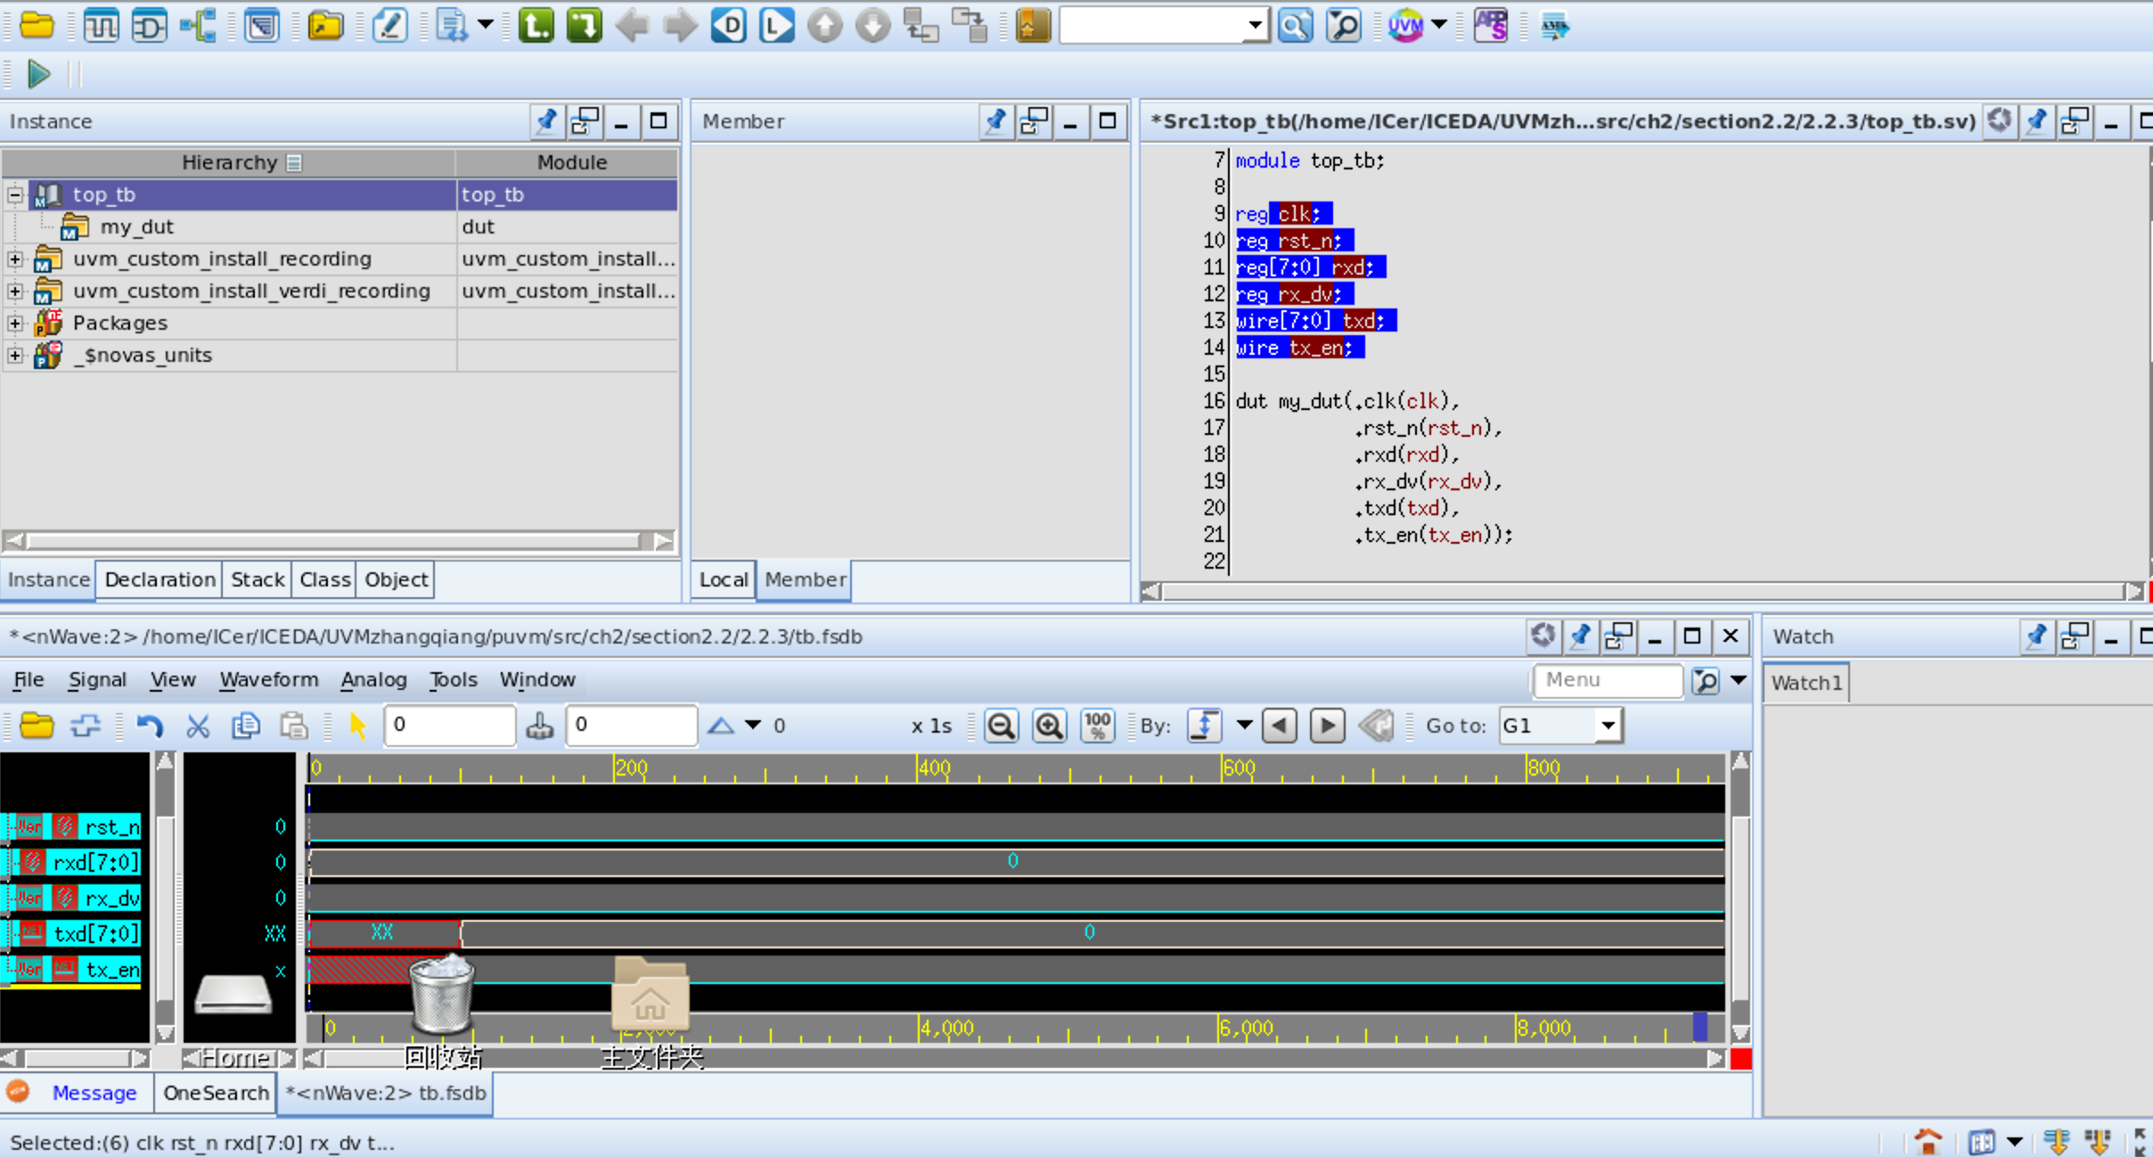Select the my_dut instance row

click(x=137, y=226)
